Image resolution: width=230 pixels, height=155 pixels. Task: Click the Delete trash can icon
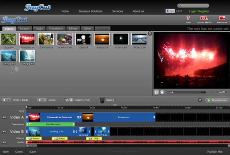102,100
